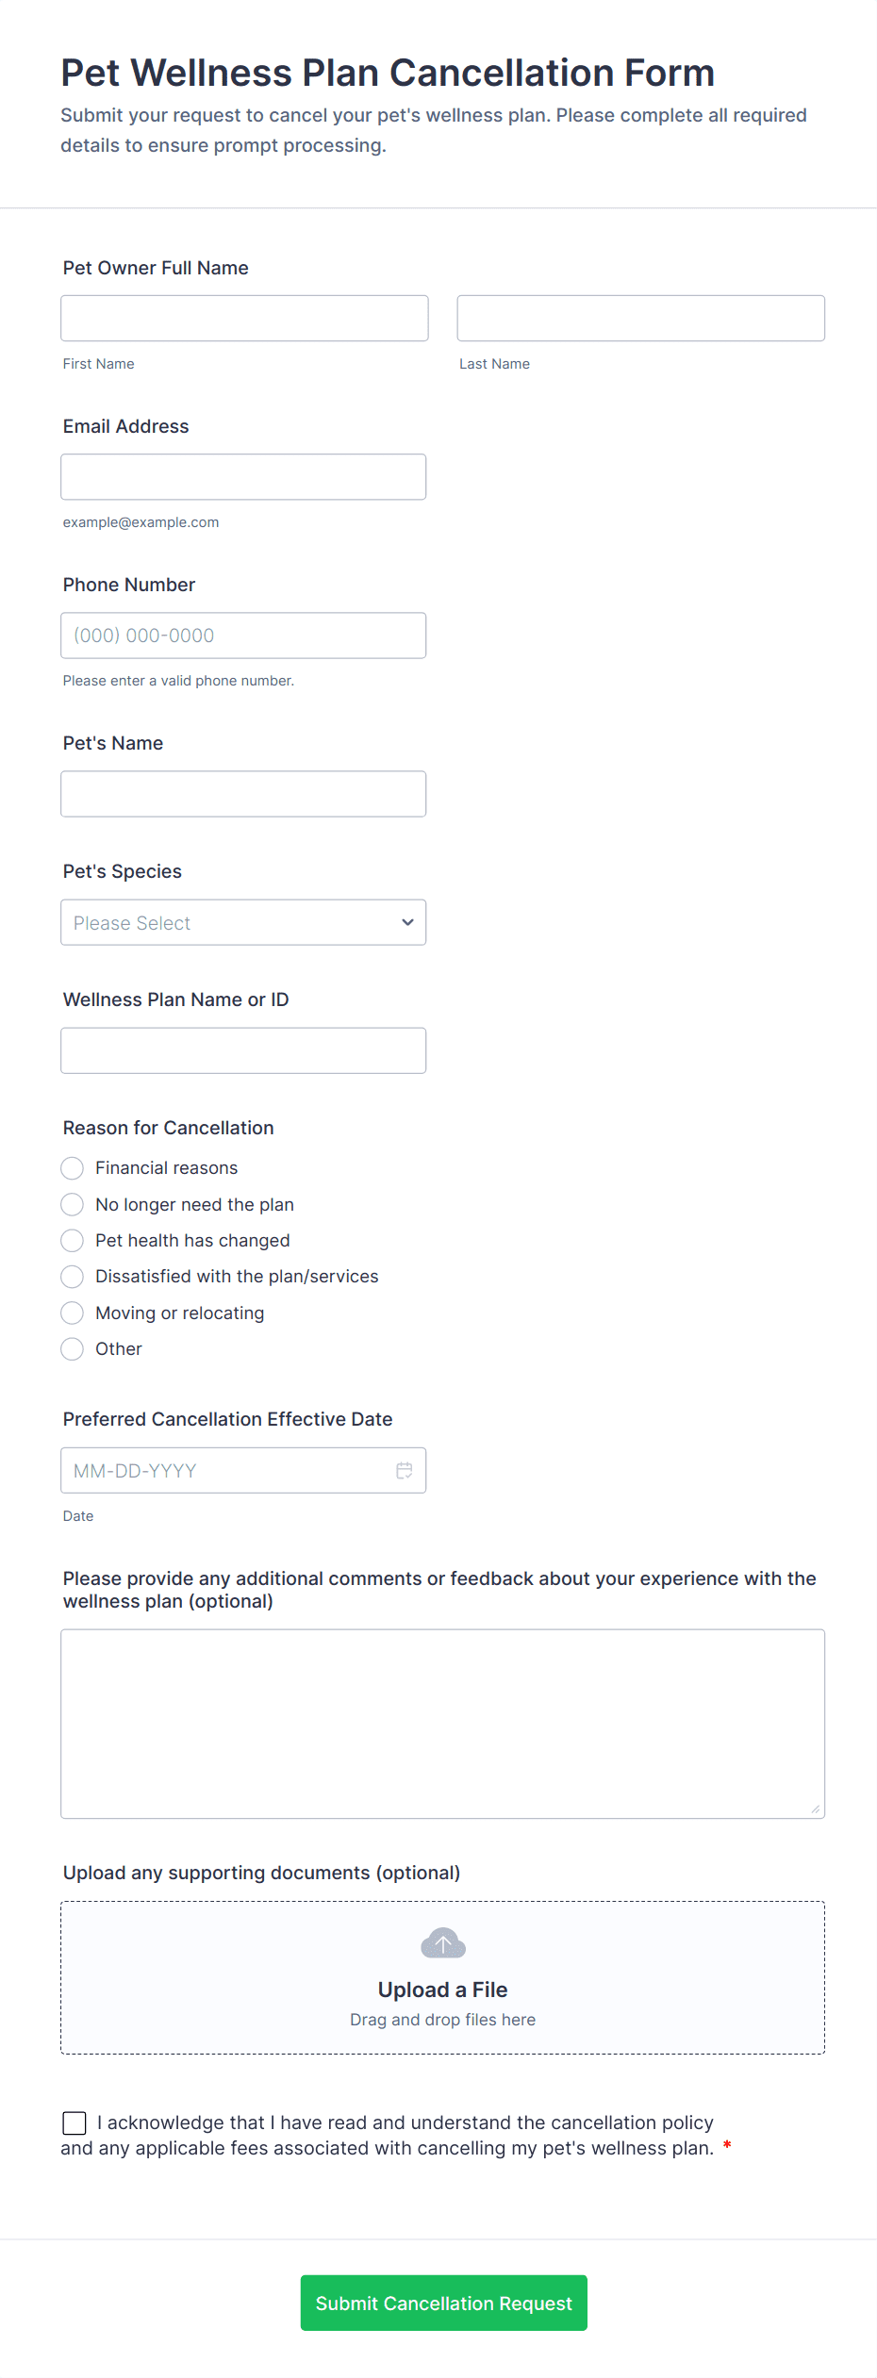This screenshot has height=2378, width=877.
Task: Click the Last Name input
Action: point(640,318)
